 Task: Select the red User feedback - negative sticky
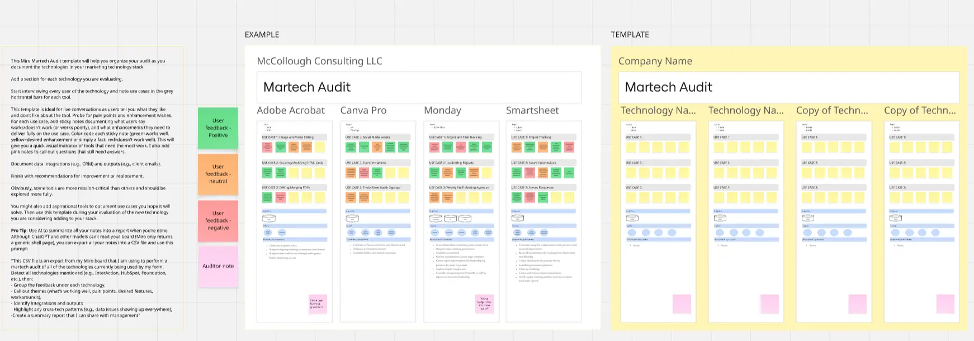click(218, 220)
